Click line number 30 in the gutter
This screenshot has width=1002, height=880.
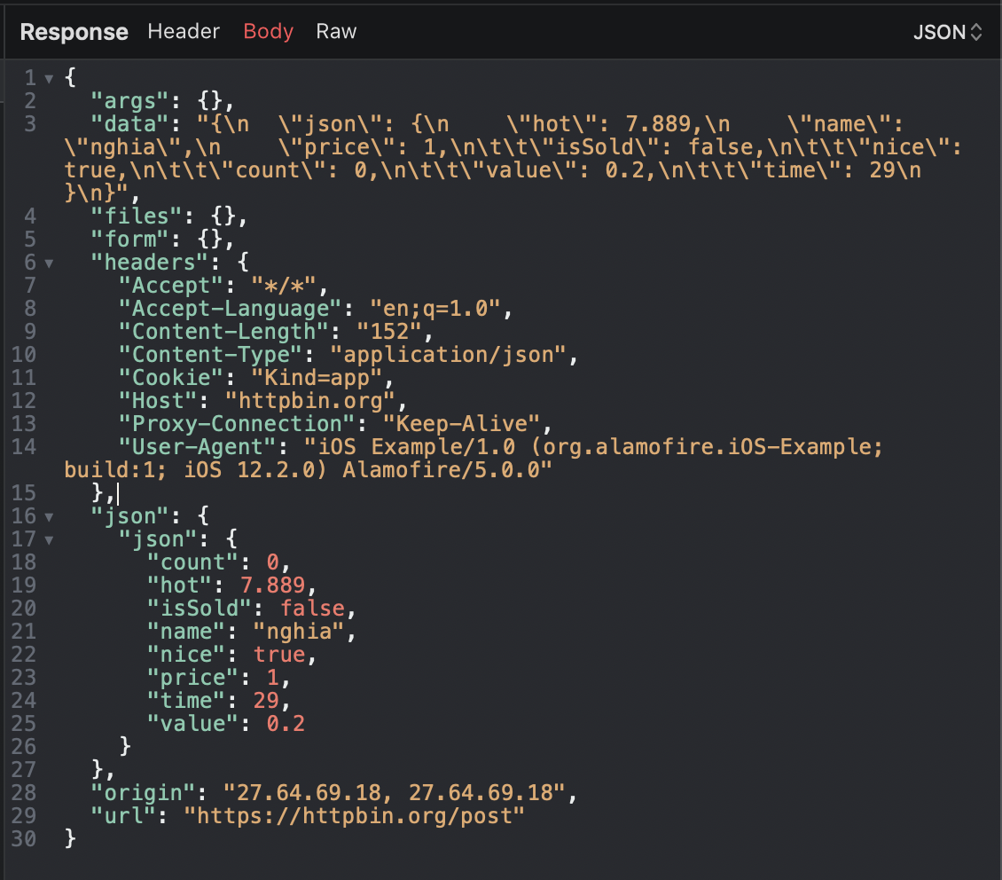(x=24, y=838)
